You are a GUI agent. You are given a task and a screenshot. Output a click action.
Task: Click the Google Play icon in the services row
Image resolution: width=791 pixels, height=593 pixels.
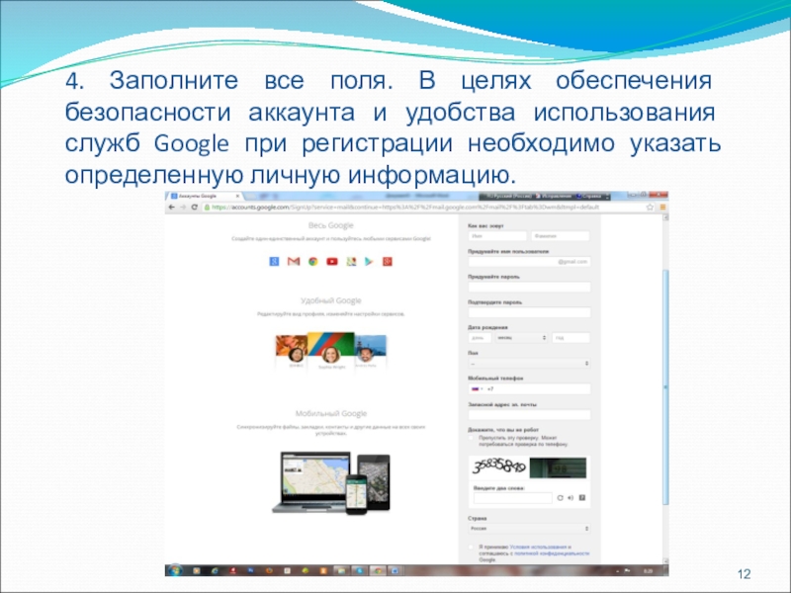coord(368,261)
